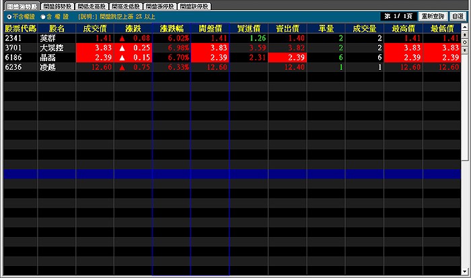Click the 成交量 column header

click(365, 28)
